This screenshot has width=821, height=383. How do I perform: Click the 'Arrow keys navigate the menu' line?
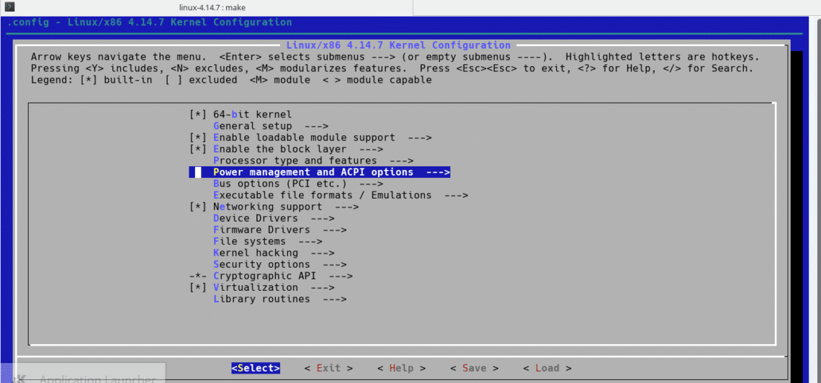[x=395, y=57]
